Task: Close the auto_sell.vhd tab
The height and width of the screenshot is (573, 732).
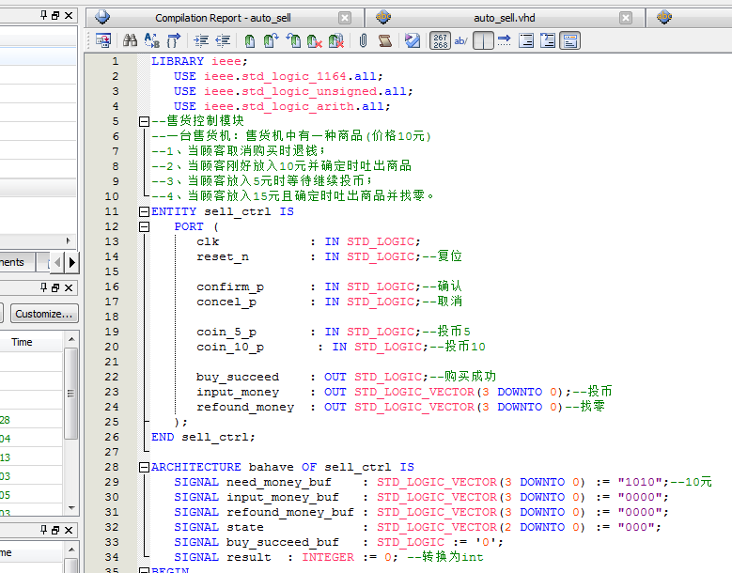Action: 626,18
